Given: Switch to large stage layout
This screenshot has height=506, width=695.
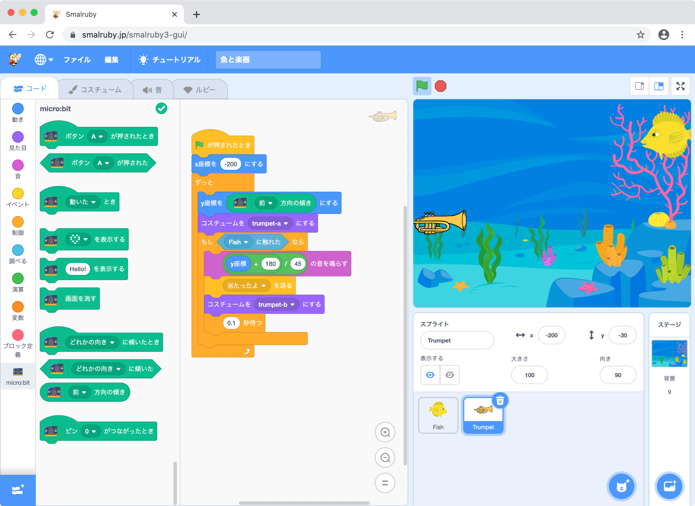Looking at the screenshot, I should click(659, 86).
